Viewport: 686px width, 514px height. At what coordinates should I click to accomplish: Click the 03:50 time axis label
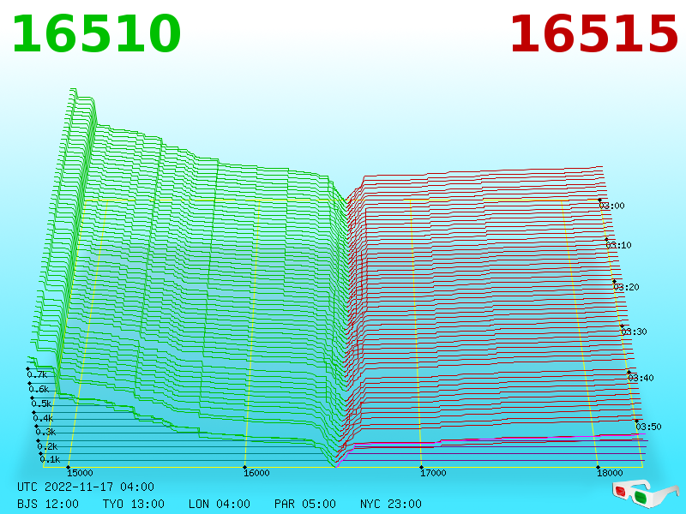pos(648,427)
